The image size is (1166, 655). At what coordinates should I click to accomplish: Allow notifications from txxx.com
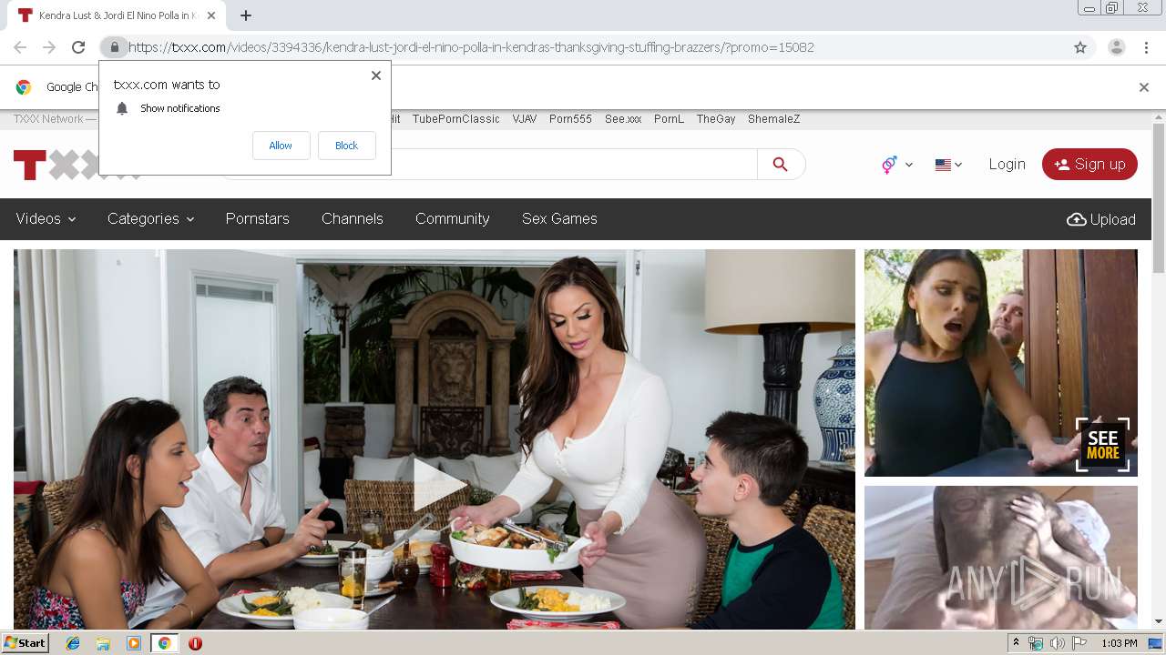pos(281,146)
